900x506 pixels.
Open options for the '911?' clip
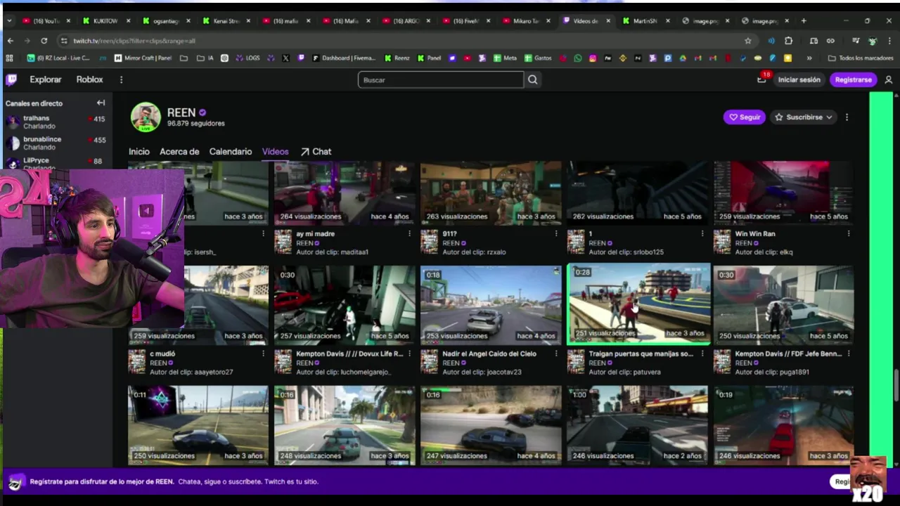pyautogui.click(x=555, y=233)
